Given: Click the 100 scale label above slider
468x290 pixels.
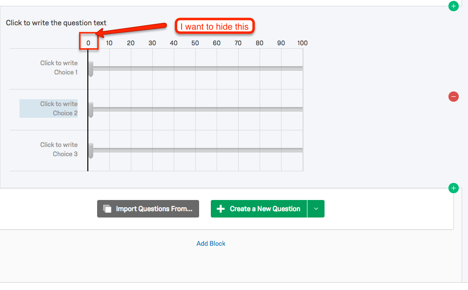Looking at the screenshot, I should [303, 43].
